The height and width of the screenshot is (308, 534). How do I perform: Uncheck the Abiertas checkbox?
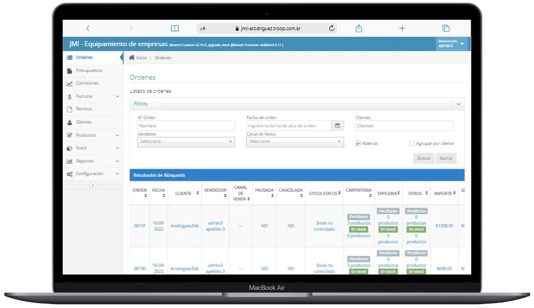tap(358, 143)
